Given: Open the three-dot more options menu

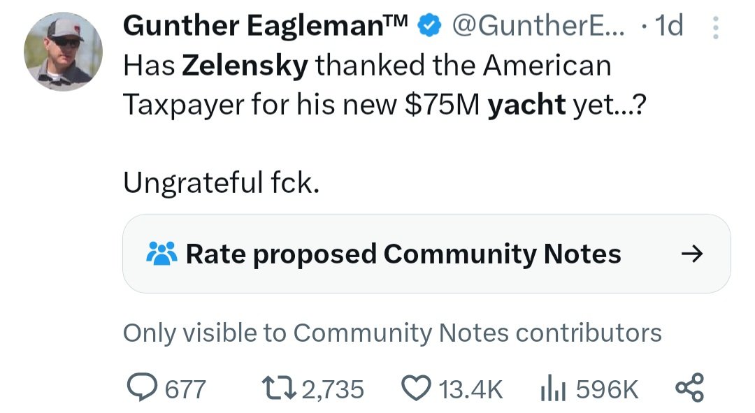Looking at the screenshot, I should (x=716, y=27).
